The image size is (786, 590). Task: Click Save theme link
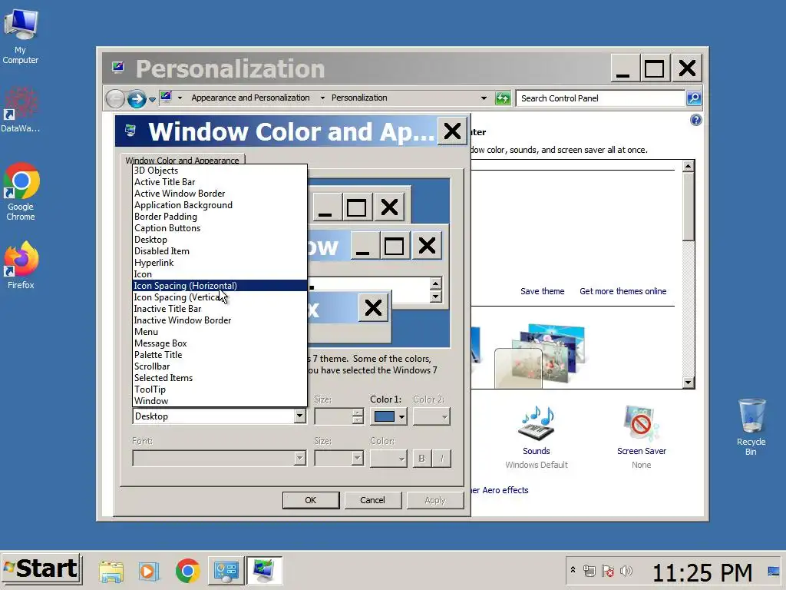coord(542,291)
